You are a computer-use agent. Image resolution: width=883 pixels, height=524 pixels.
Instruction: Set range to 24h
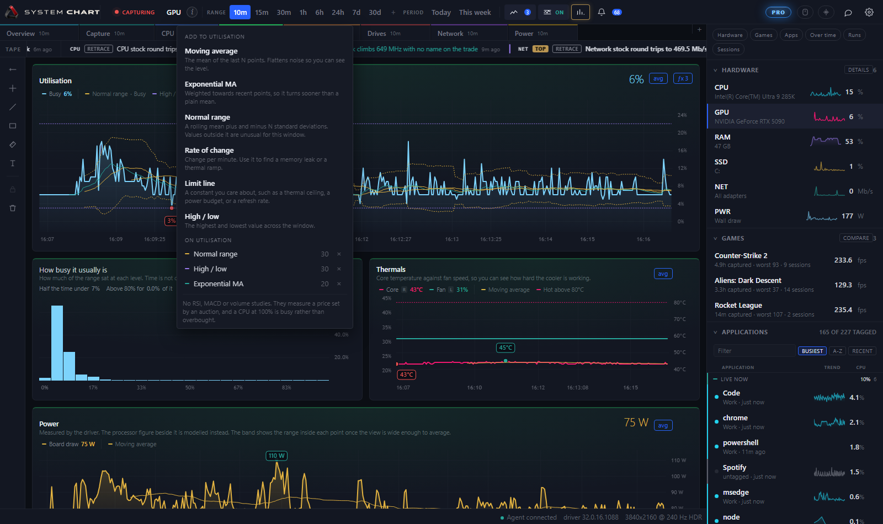coord(338,12)
